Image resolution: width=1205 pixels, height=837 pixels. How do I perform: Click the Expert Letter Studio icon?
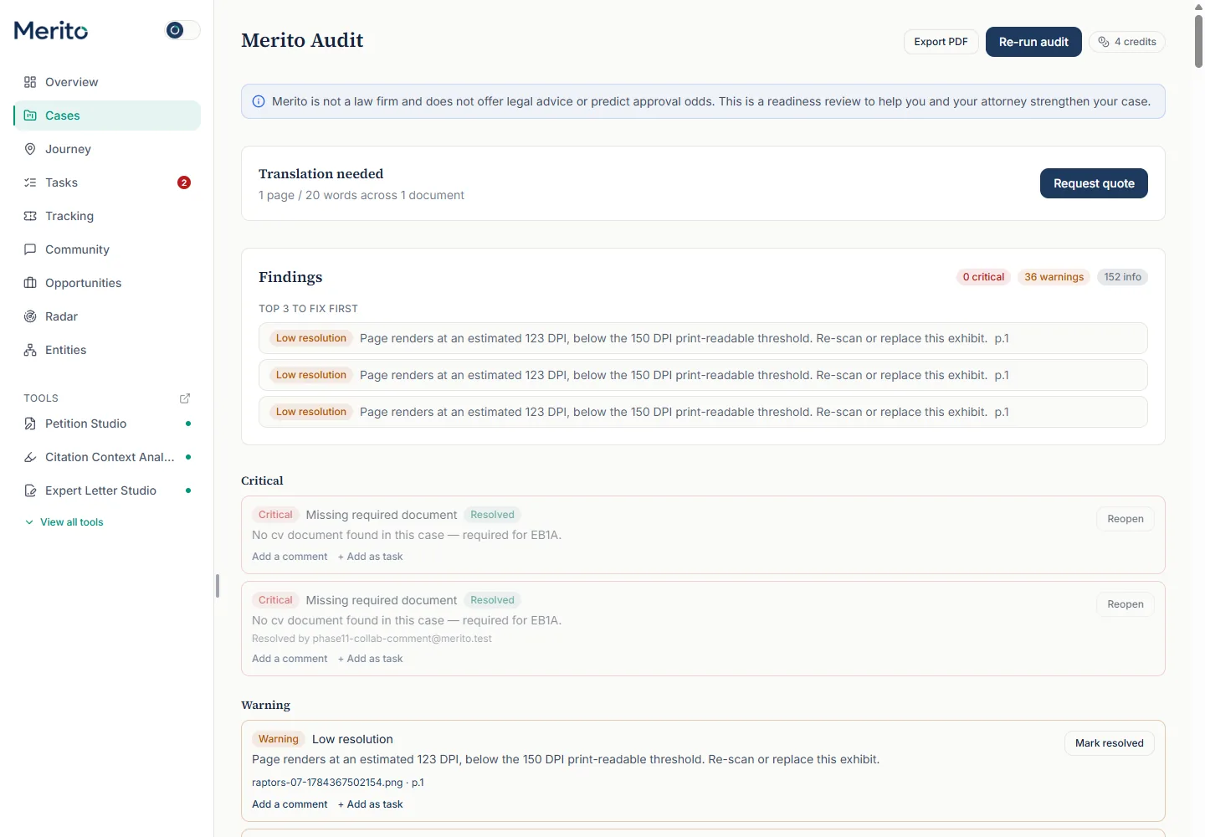[30, 490]
